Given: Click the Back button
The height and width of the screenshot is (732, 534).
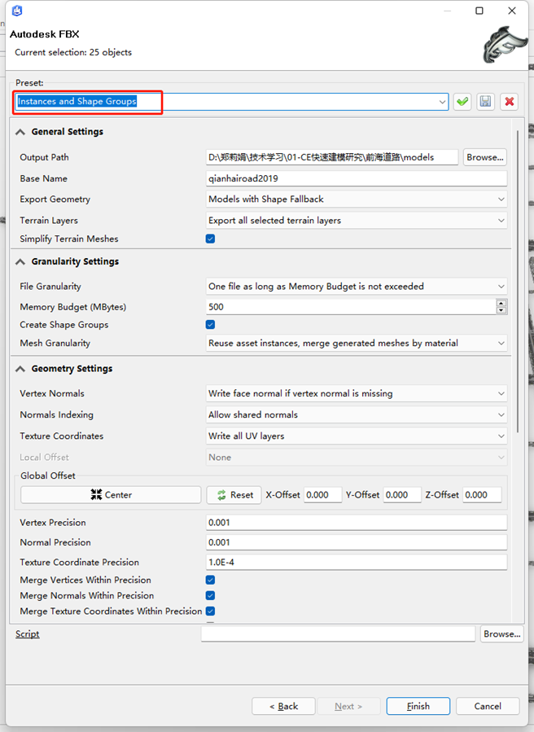Looking at the screenshot, I should [x=284, y=706].
